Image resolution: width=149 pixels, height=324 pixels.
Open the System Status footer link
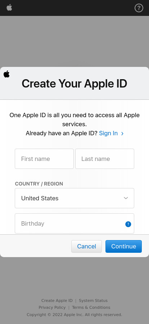93,300
